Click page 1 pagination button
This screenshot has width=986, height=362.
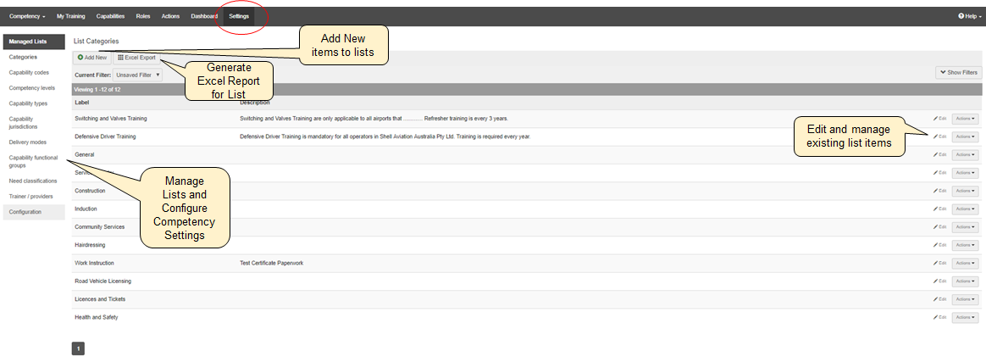[x=78, y=348]
